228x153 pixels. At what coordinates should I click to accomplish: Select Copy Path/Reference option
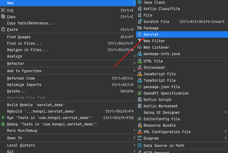coord(30,23)
